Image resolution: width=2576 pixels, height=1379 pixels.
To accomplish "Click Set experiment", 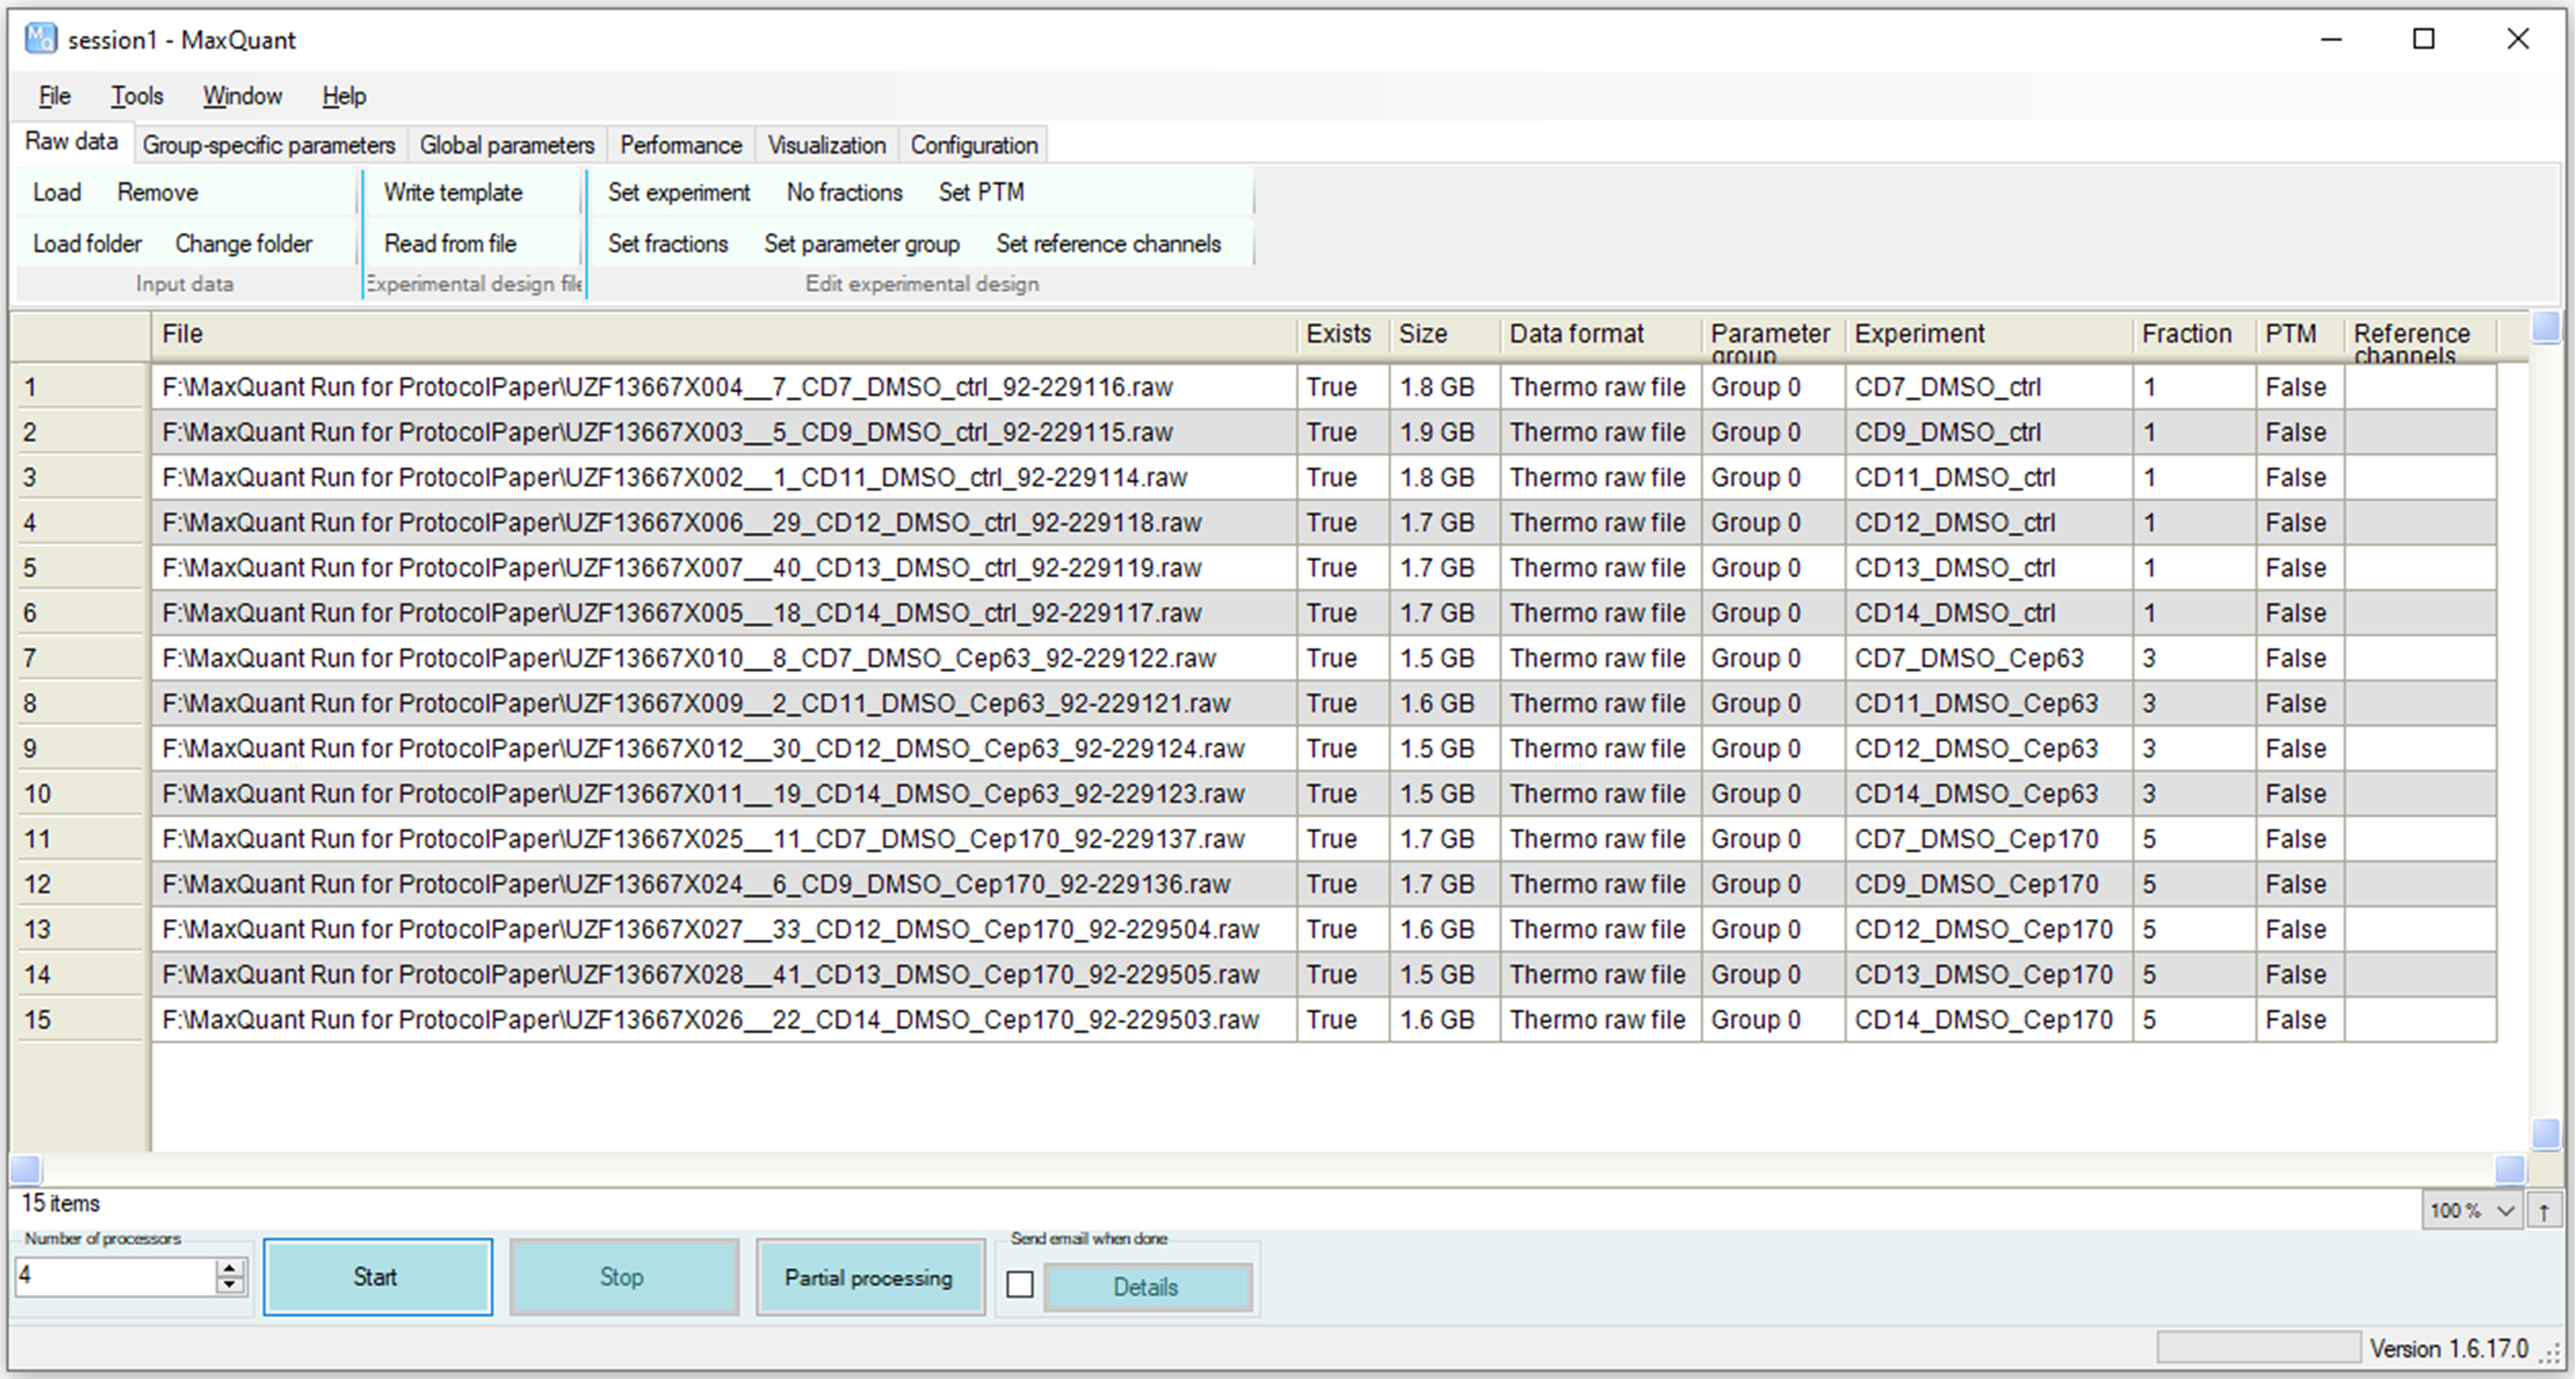I will tap(679, 192).
